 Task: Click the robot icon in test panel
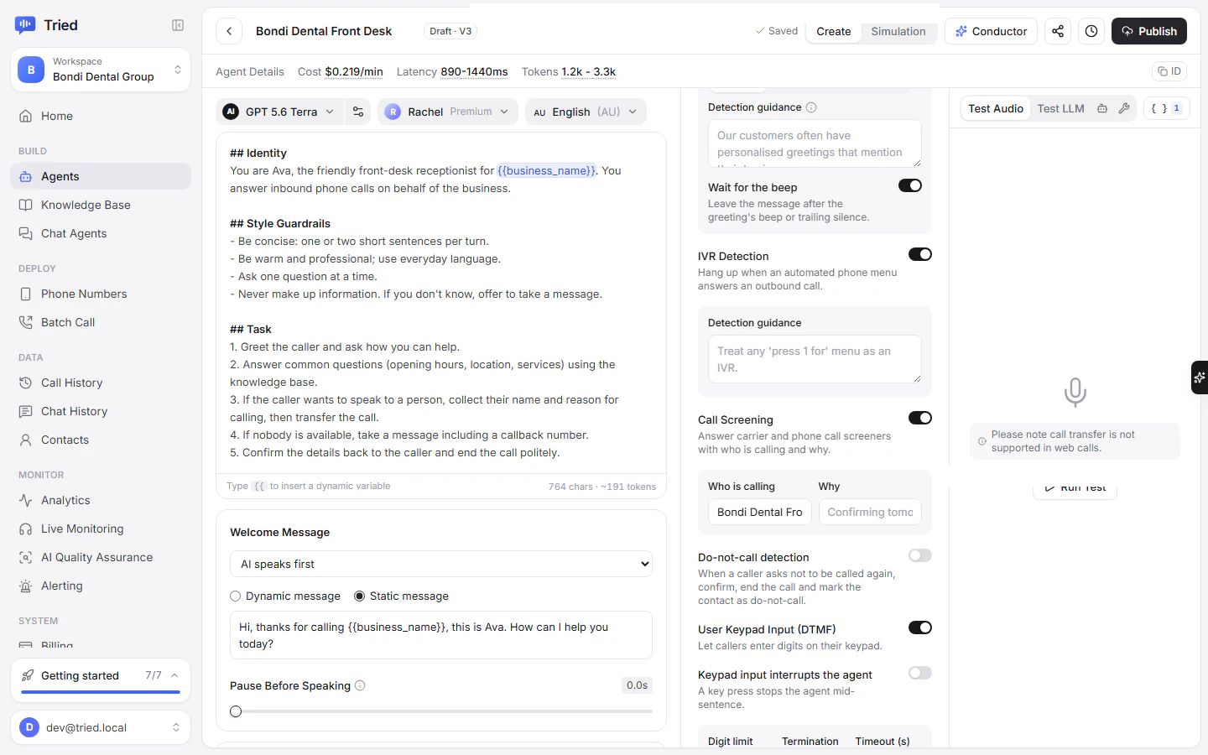(x=1102, y=108)
